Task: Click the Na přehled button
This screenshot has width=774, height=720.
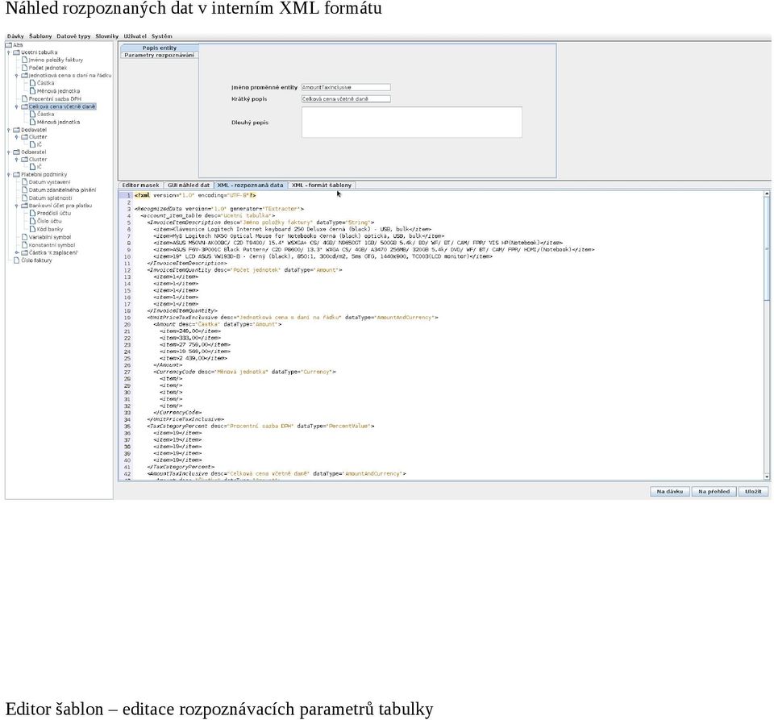Action: click(x=714, y=492)
